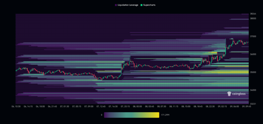Click the 34000 price axis label
Image resolution: width=263 pixels, height=124 pixels.
(x=253, y=90)
